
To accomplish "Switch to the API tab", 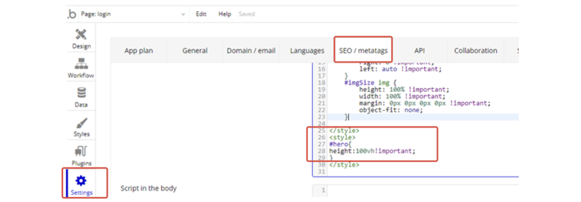I will coord(419,51).
